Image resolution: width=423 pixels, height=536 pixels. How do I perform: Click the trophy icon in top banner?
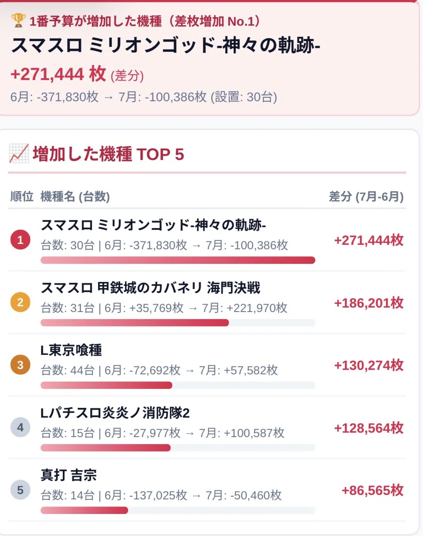[19, 20]
